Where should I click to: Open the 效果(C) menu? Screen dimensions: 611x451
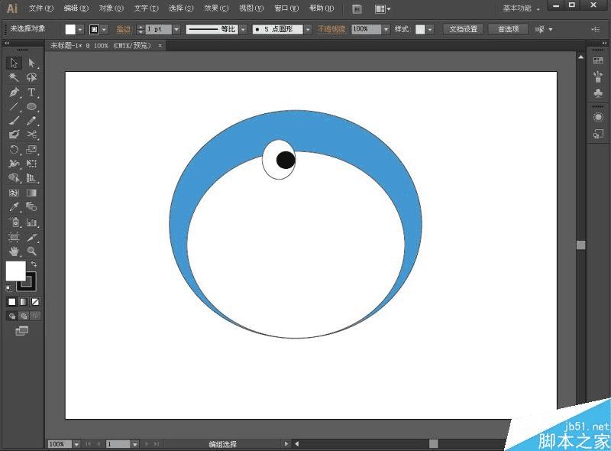pos(212,8)
